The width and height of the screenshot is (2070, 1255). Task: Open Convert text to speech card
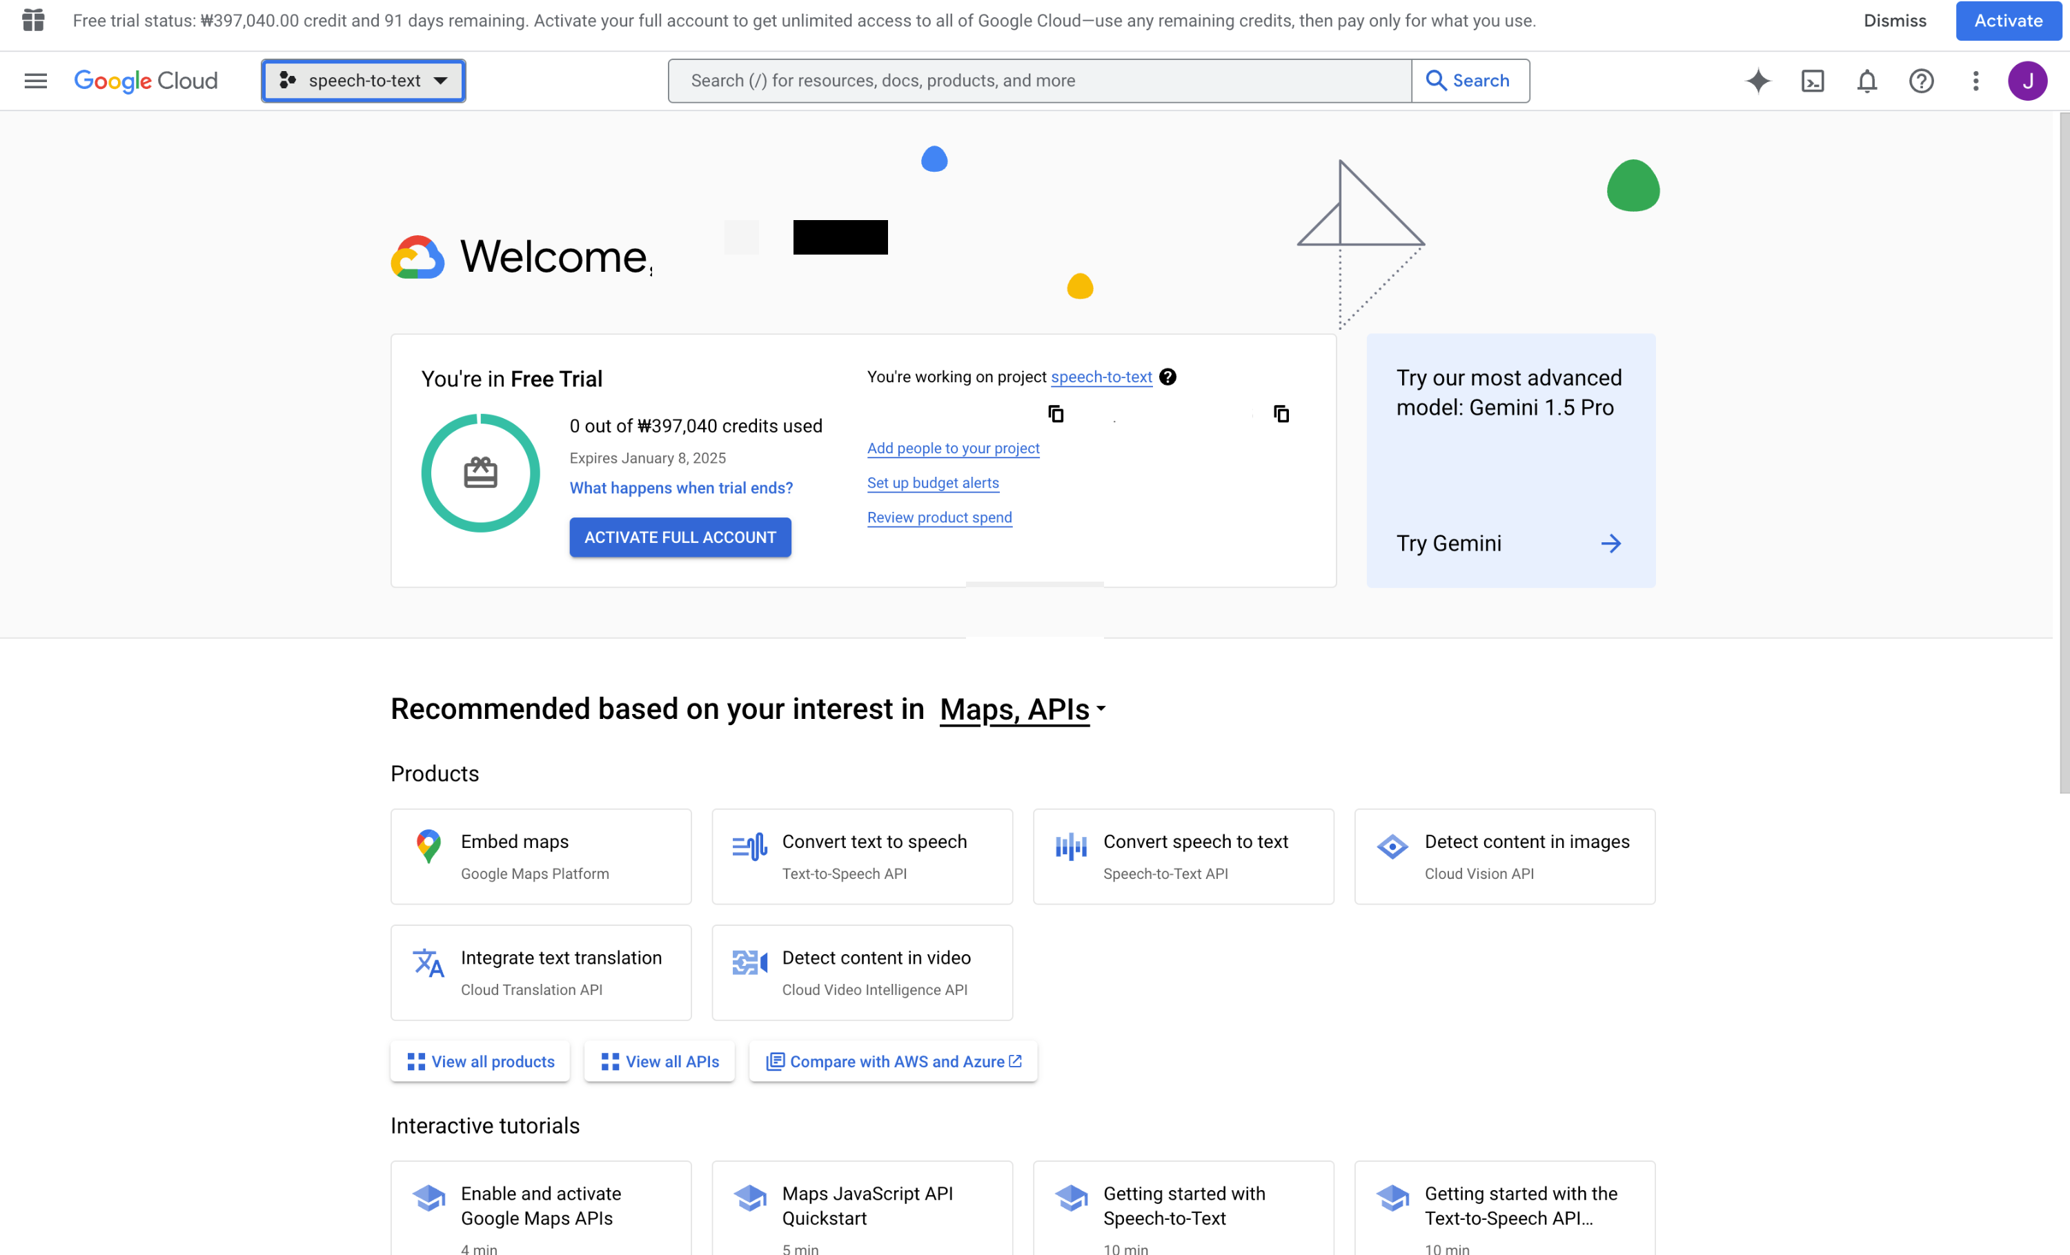click(862, 857)
